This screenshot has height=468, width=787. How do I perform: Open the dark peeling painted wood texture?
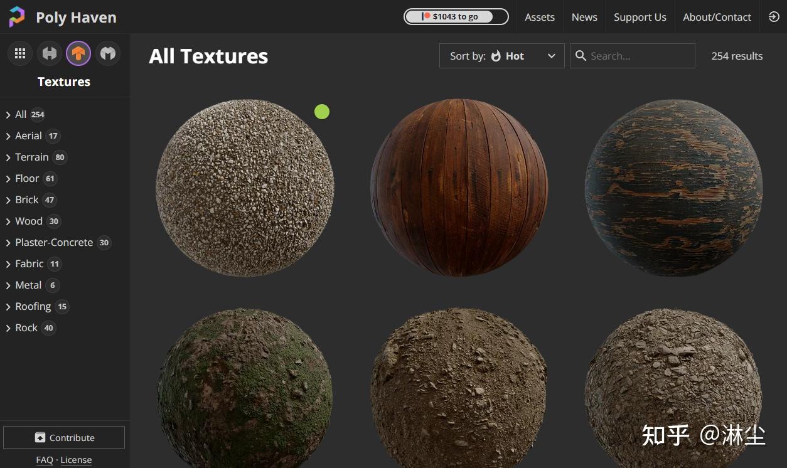674,188
